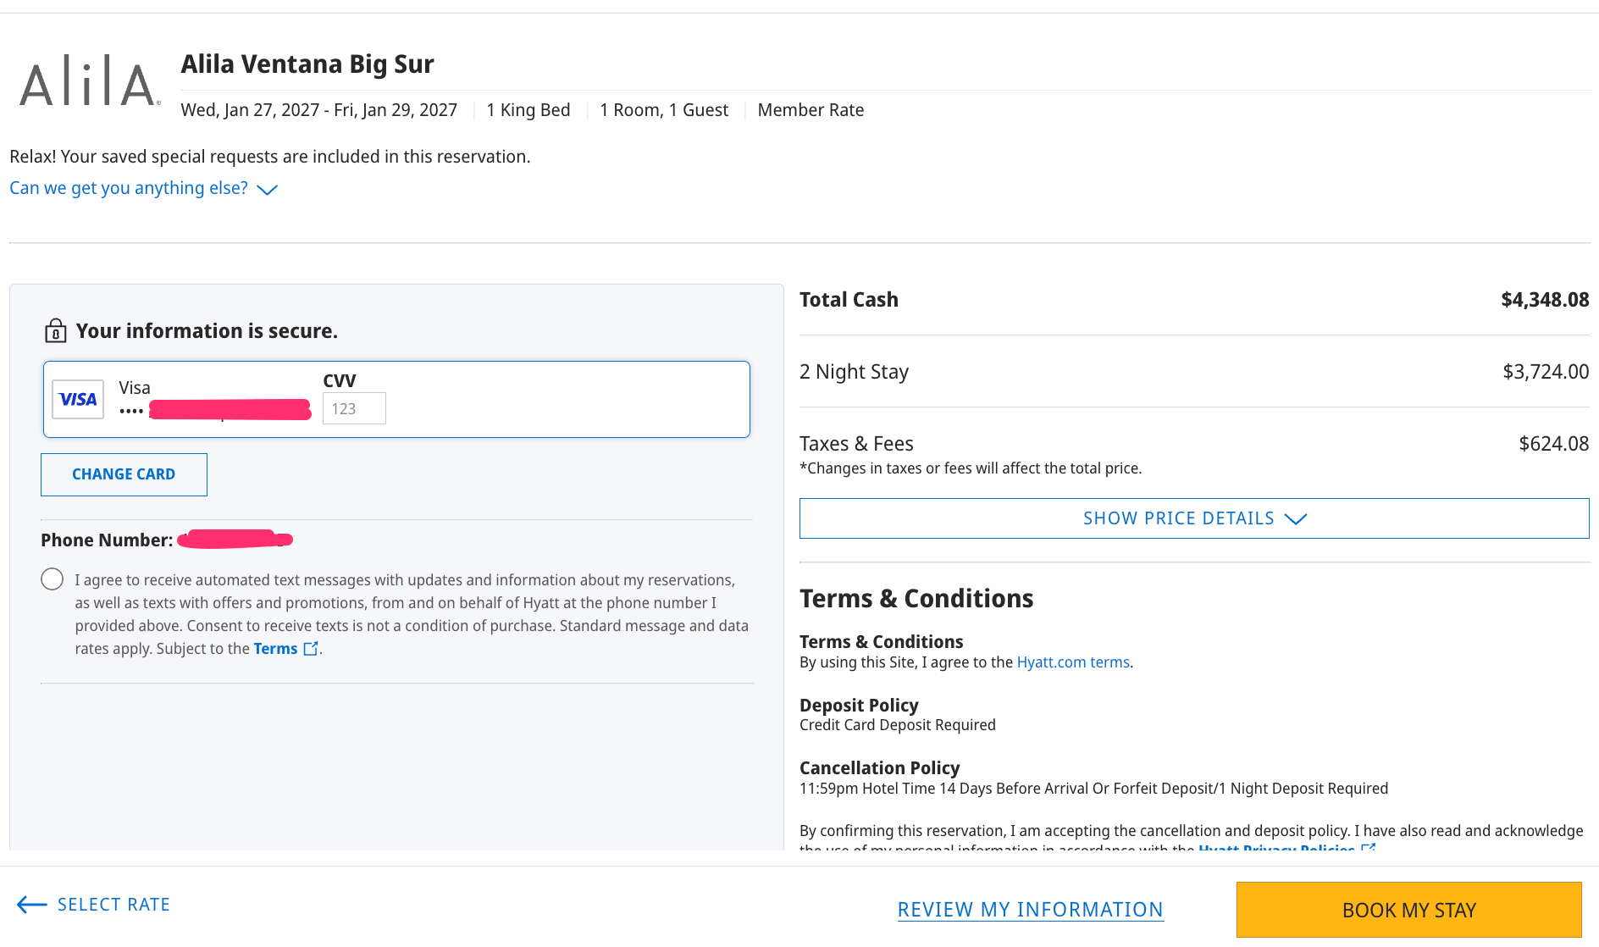Click the Visa card logo
This screenshot has height=947, width=1599.
coord(78,399)
